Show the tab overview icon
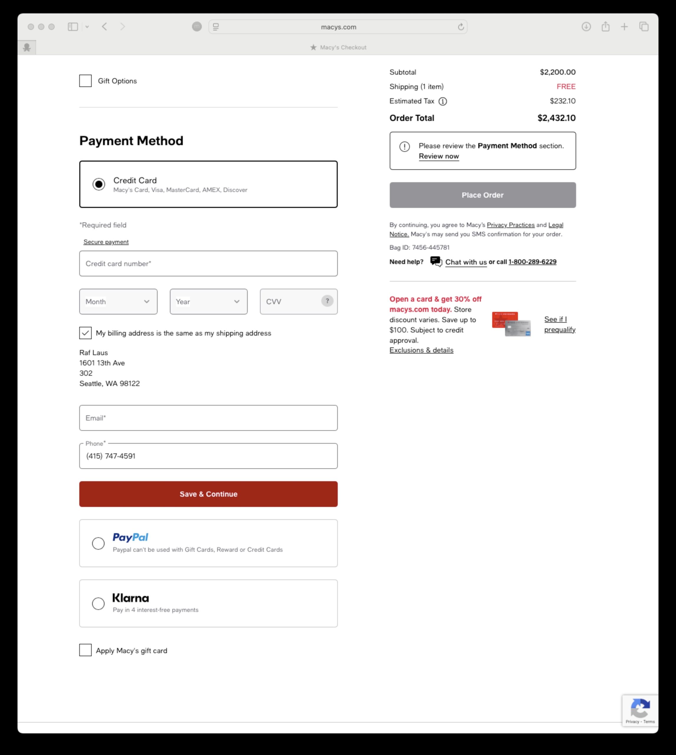 (x=644, y=27)
